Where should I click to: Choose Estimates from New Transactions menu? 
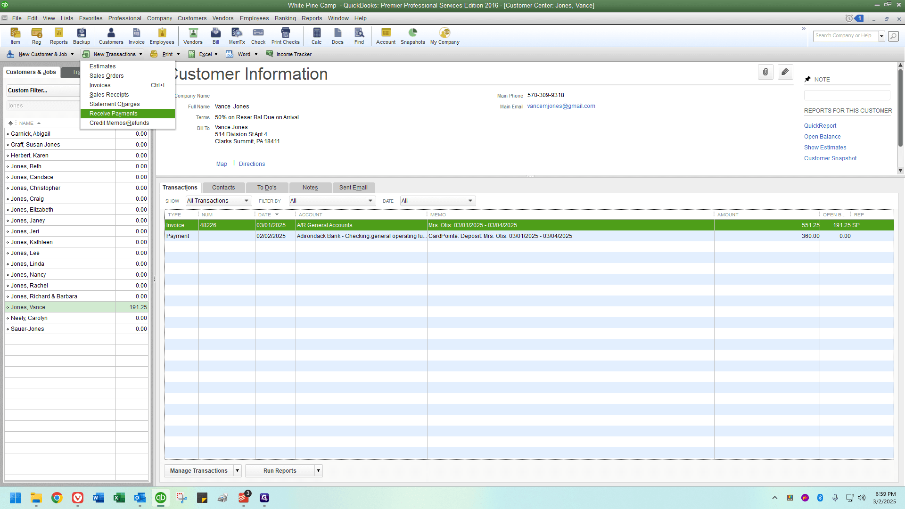(128, 66)
